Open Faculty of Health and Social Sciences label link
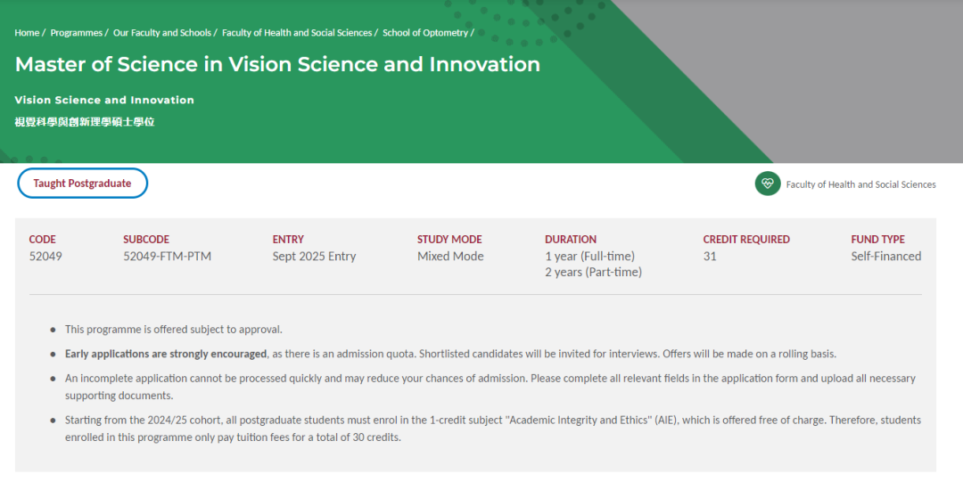The image size is (963, 482). pyautogui.click(x=860, y=184)
